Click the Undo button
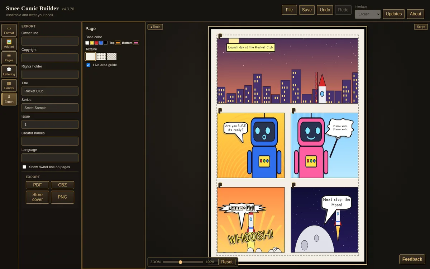This screenshot has width=430, height=269. [325, 10]
